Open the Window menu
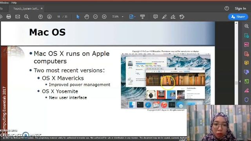Screen dimensions: 251x141 4,3
